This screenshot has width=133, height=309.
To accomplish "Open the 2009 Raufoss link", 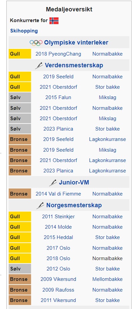I will (x=58, y=290).
